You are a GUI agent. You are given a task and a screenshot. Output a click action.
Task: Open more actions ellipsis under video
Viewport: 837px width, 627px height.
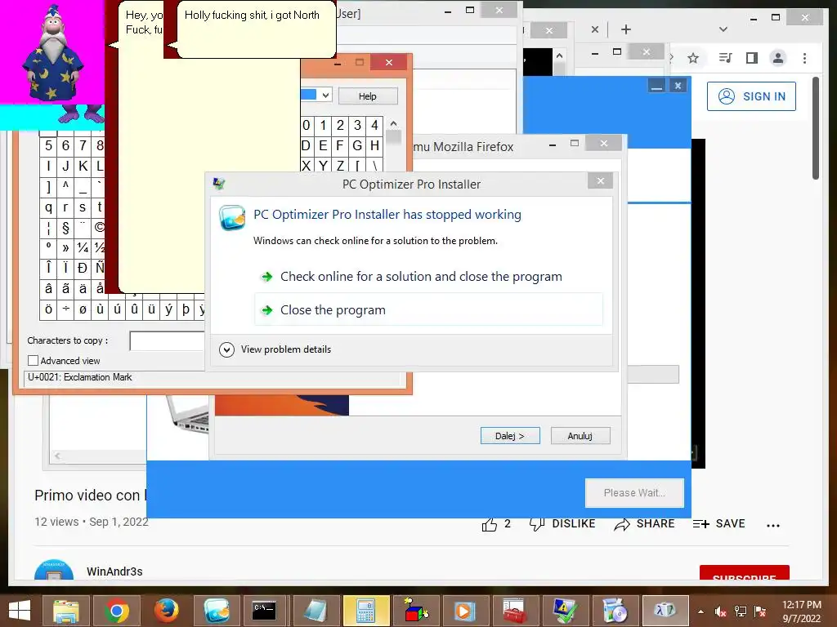coord(773,525)
